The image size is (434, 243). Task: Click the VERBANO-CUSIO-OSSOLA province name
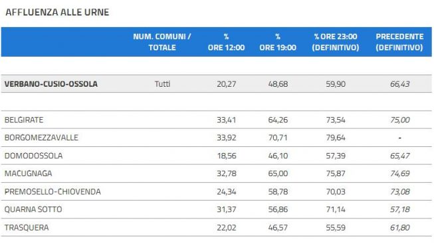click(51, 84)
